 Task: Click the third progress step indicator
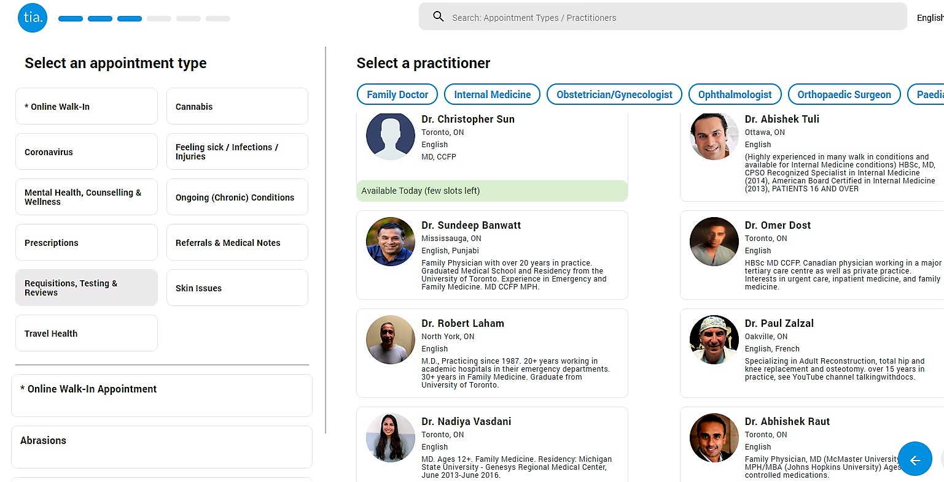(130, 19)
